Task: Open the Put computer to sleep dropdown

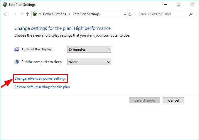Action: pyautogui.click(x=89, y=62)
